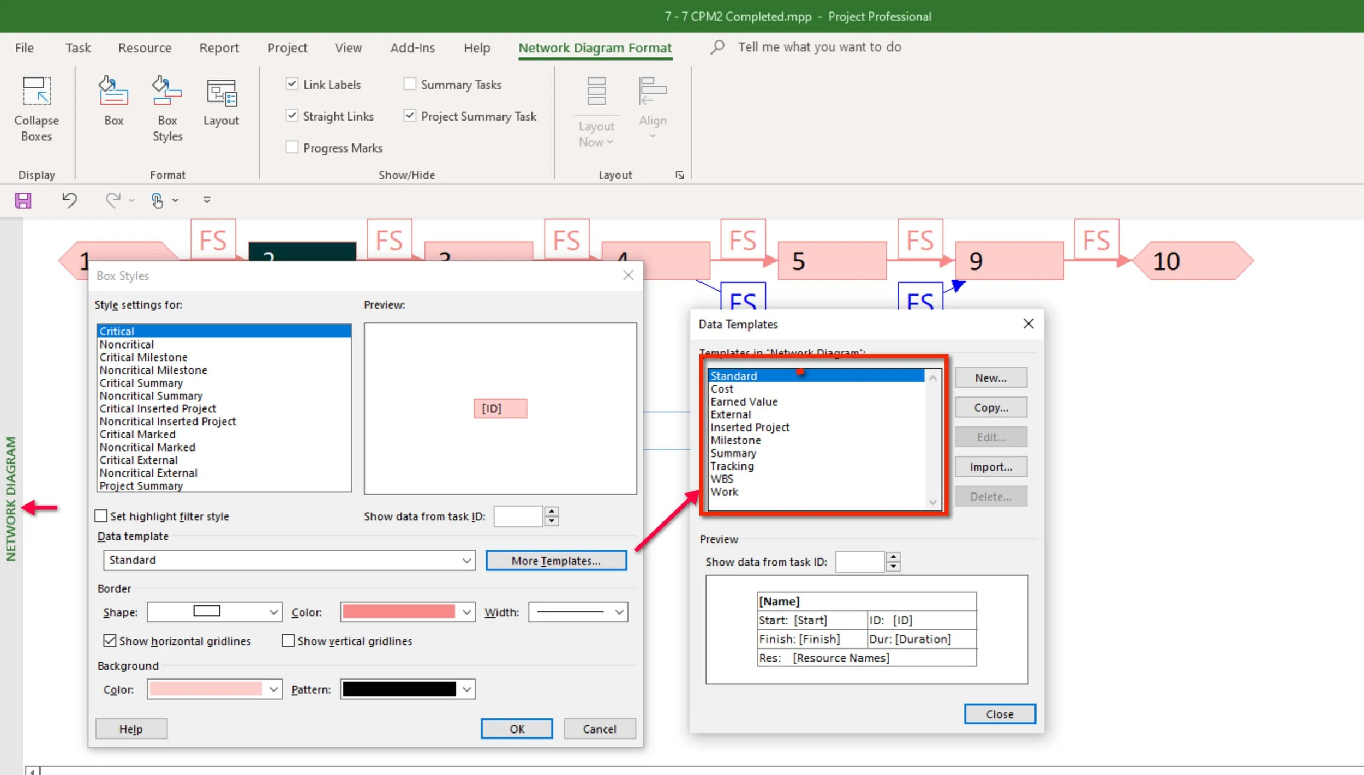This screenshot has width=1364, height=775.
Task: Click OK in Box Styles dialog
Action: tap(516, 729)
